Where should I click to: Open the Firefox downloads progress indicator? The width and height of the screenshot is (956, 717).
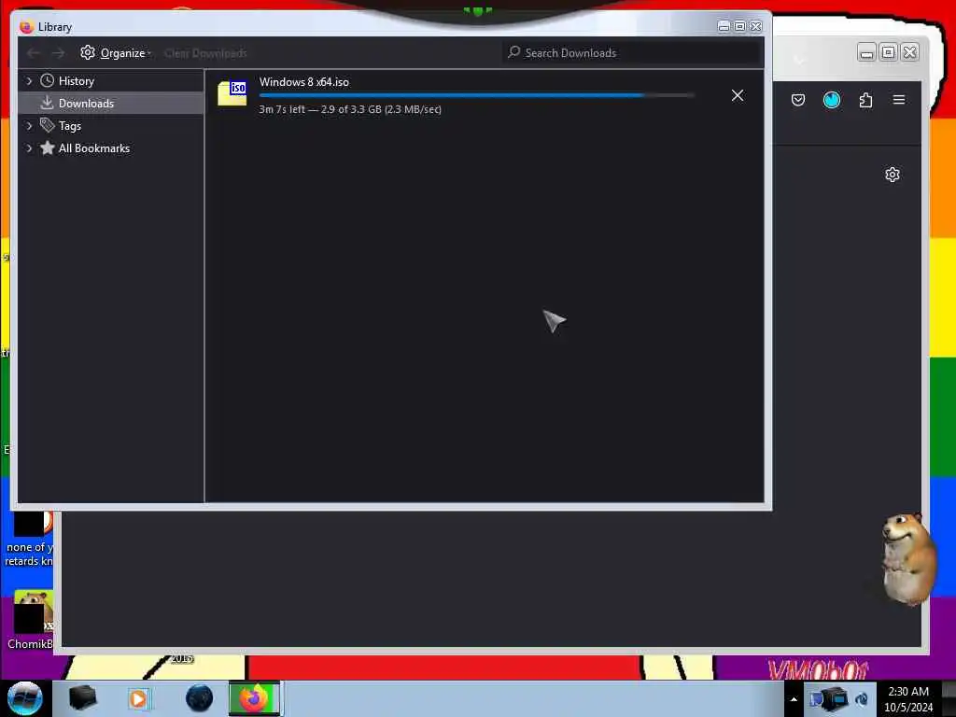coord(832,100)
